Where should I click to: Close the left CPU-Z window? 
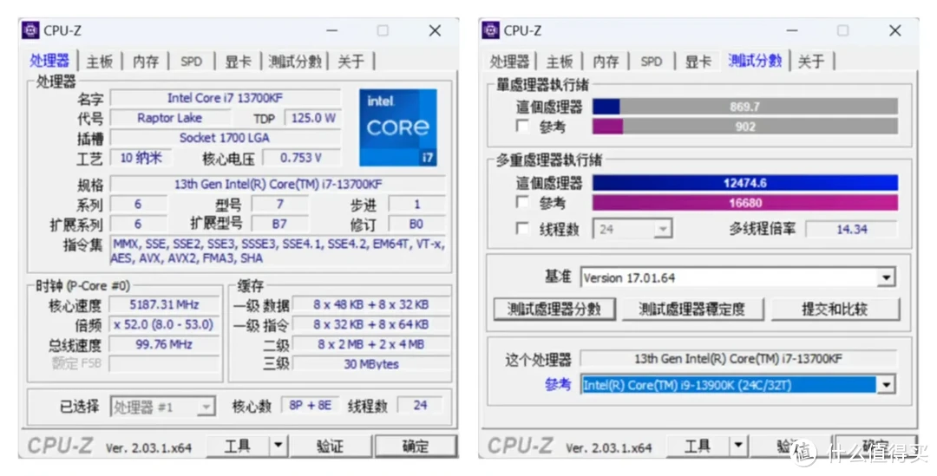click(435, 30)
